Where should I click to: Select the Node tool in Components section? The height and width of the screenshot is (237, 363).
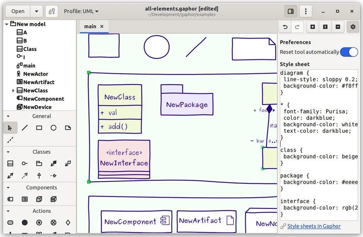click(39, 199)
